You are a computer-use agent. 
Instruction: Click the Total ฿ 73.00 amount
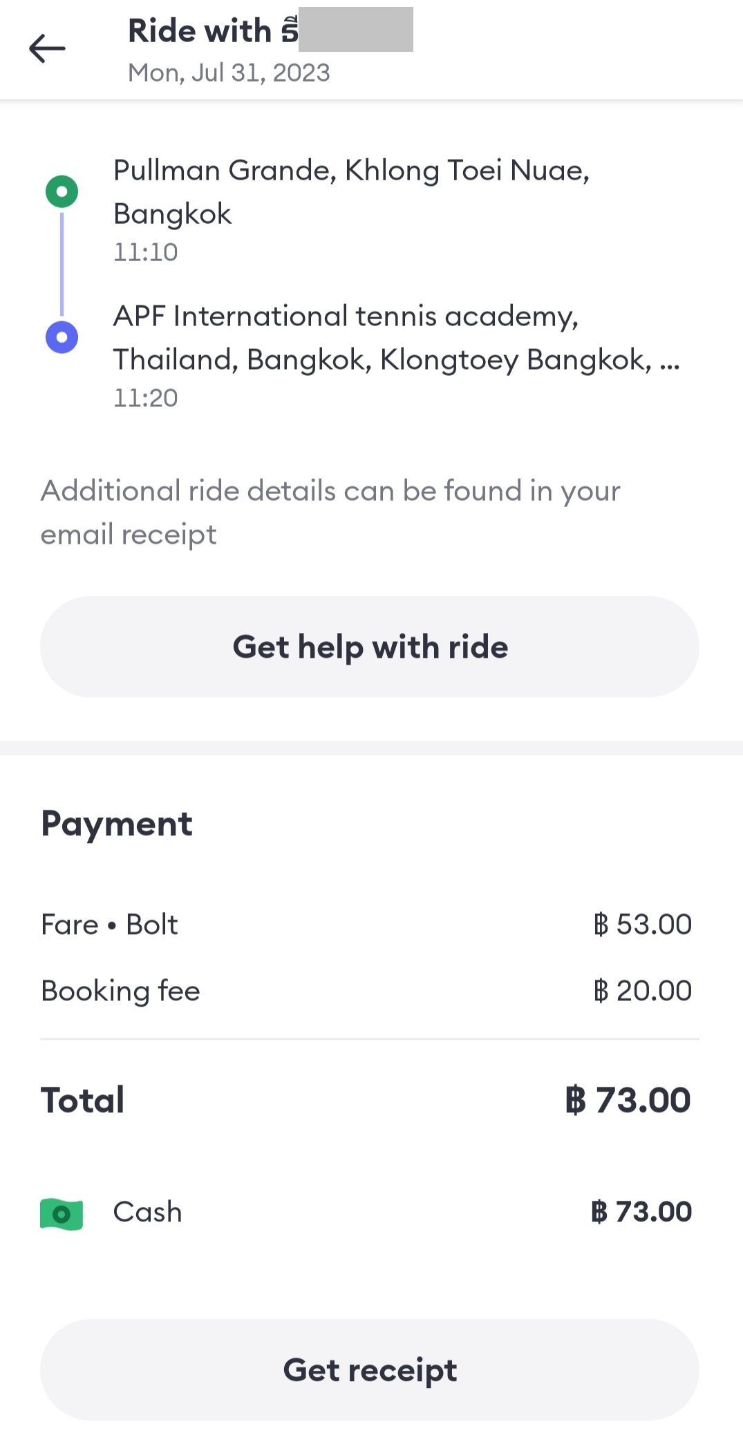coord(628,1100)
